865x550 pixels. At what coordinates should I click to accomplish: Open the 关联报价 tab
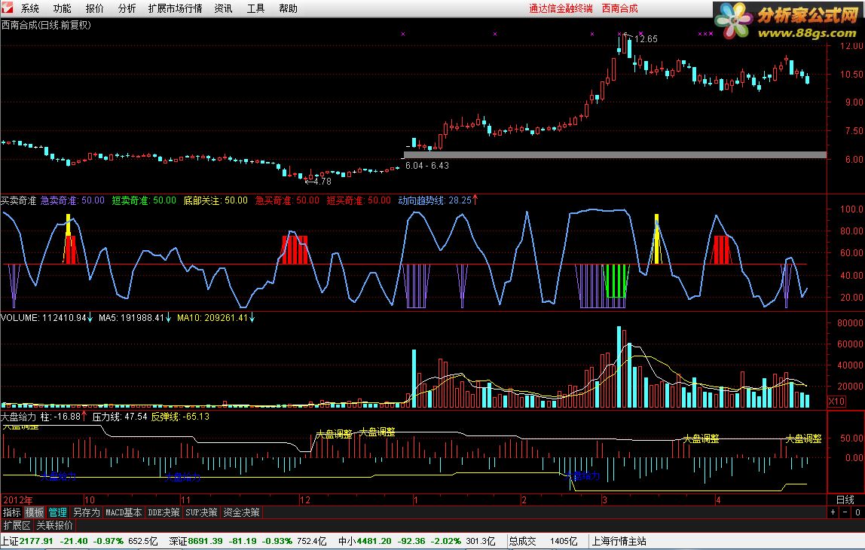pyautogui.click(x=54, y=525)
